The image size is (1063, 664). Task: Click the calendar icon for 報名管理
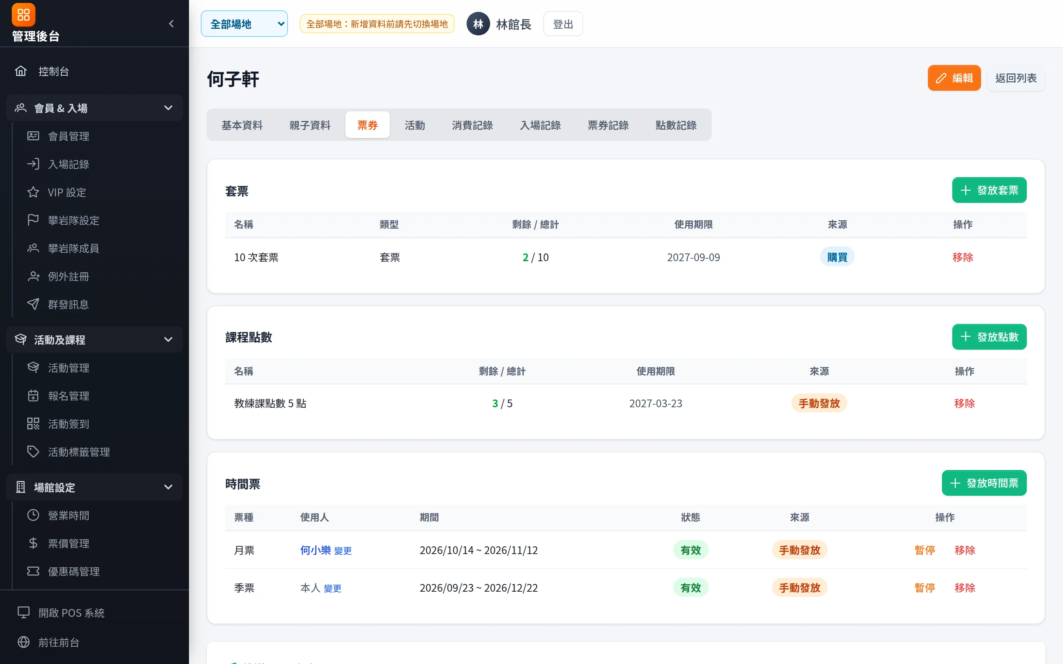pyautogui.click(x=33, y=396)
